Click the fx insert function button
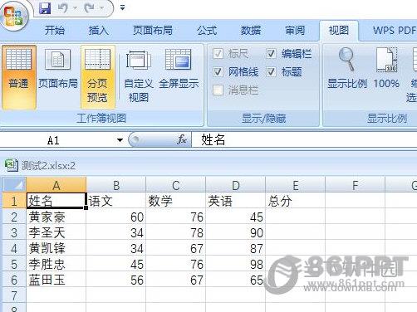Image resolution: width=417 pixels, height=312 pixels. pos(182,139)
